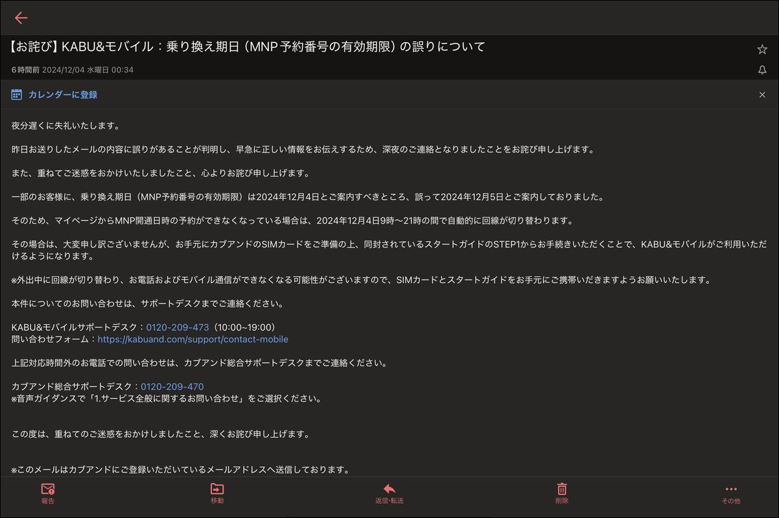This screenshot has height=518, width=779.
Task: Open the kabuand.com contact-mobile form link
Action: click(192, 339)
